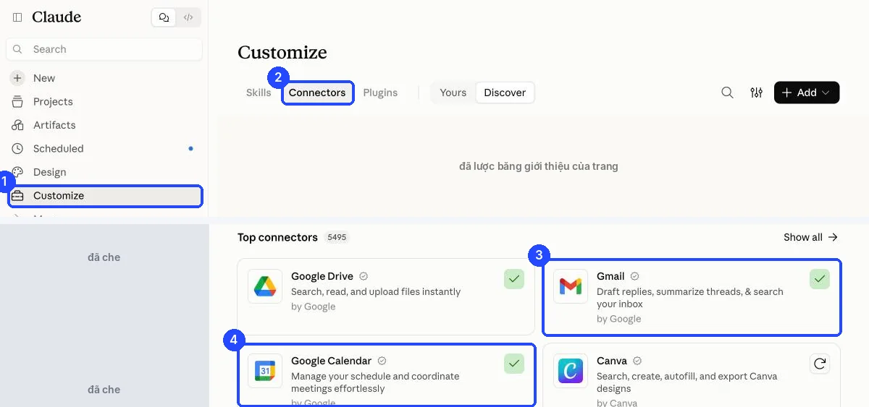Open the Add dropdown button

pos(807,93)
